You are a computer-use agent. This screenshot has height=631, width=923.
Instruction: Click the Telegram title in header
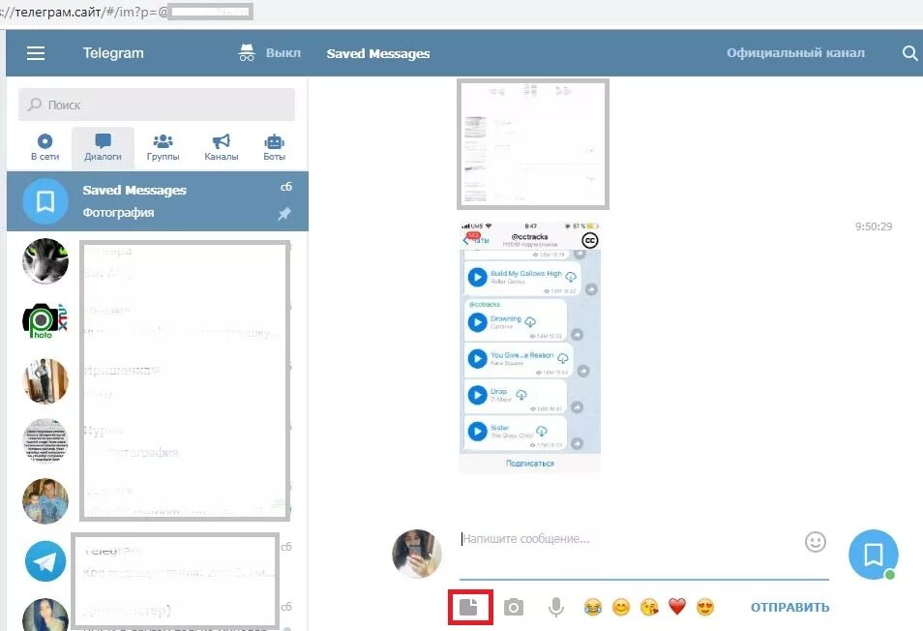(x=113, y=53)
